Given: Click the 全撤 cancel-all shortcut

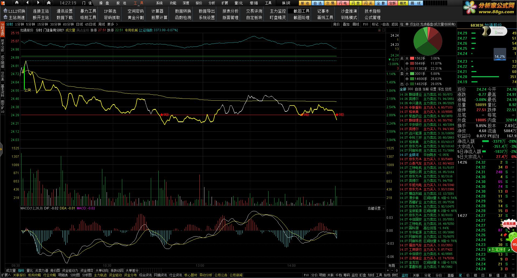Looking at the screenshot, I should pos(381,3).
